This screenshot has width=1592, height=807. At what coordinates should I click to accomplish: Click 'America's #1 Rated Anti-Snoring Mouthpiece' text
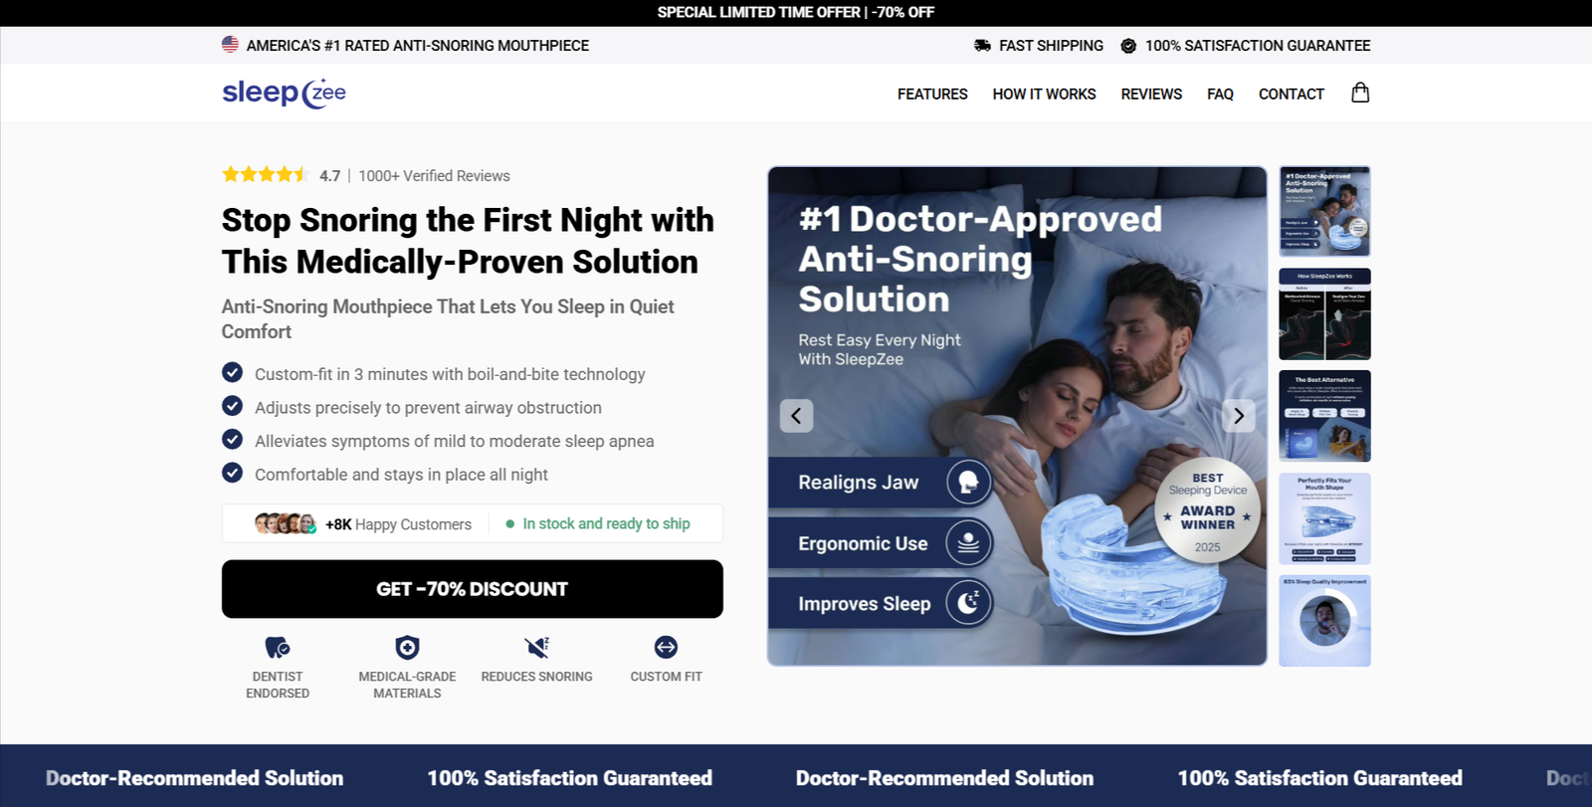pos(418,46)
